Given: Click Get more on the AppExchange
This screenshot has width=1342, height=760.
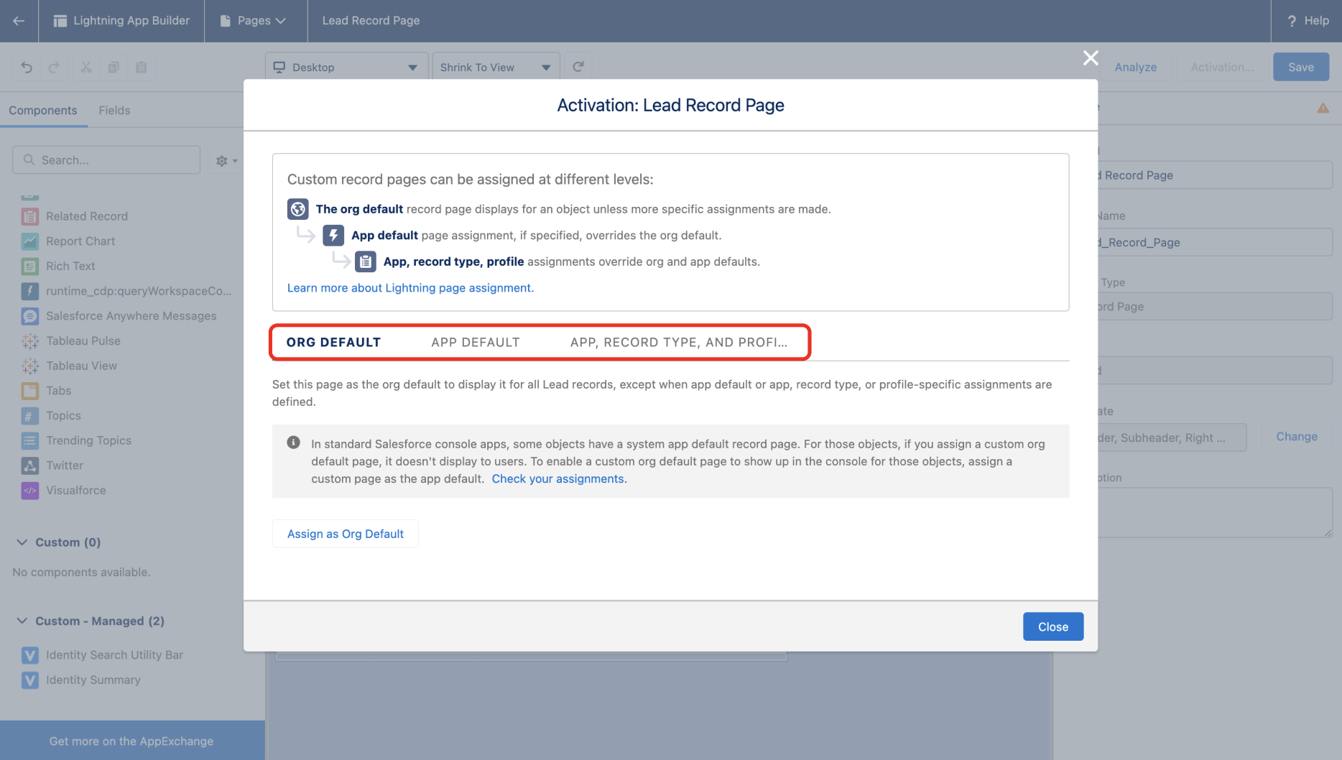Looking at the screenshot, I should pyautogui.click(x=131, y=741).
